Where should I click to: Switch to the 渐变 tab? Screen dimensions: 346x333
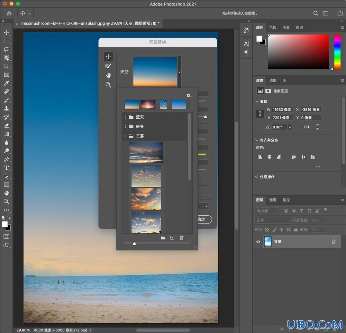[286, 28]
